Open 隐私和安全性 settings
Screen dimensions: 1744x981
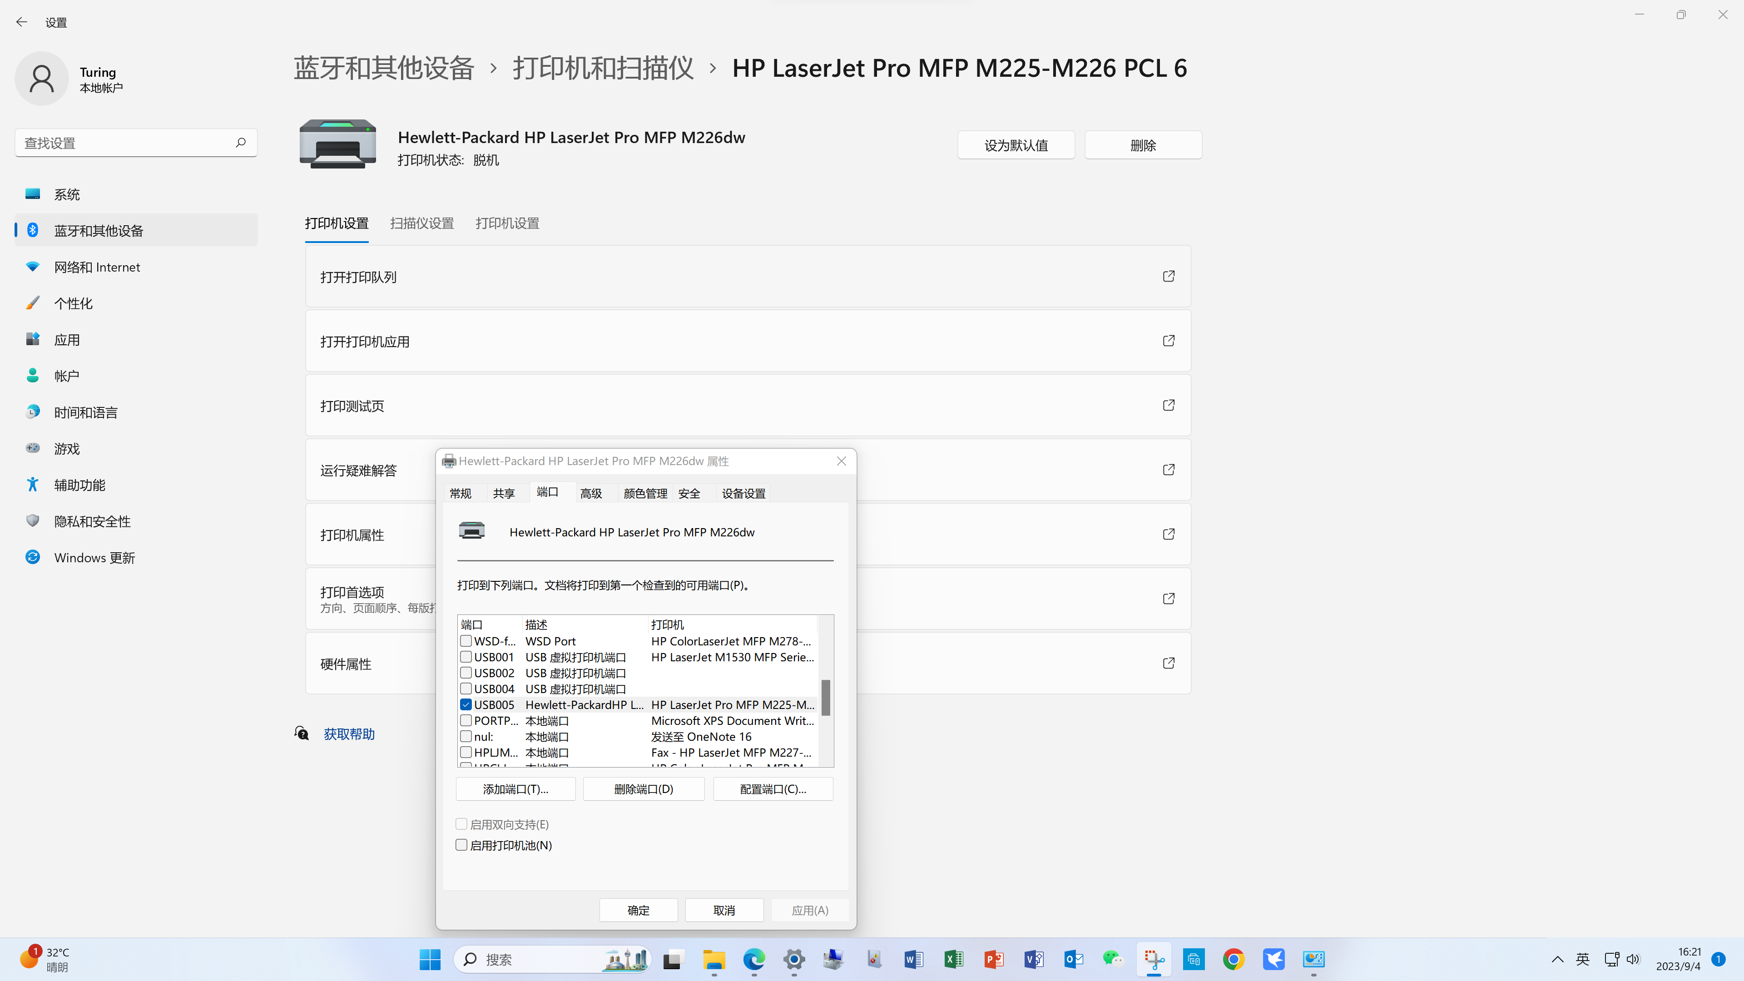pos(91,520)
